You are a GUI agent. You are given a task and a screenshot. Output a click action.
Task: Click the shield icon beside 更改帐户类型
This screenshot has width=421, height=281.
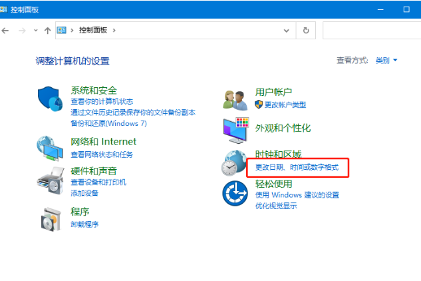[259, 105]
